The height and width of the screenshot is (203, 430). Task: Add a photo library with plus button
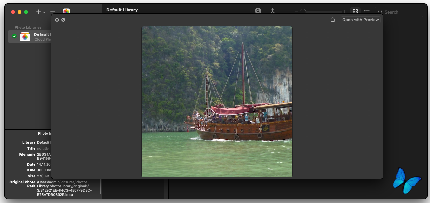39,12
